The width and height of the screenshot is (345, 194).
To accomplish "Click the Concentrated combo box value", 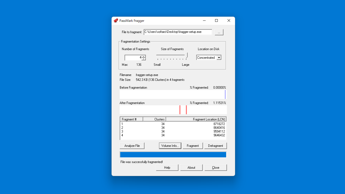I will (206, 58).
